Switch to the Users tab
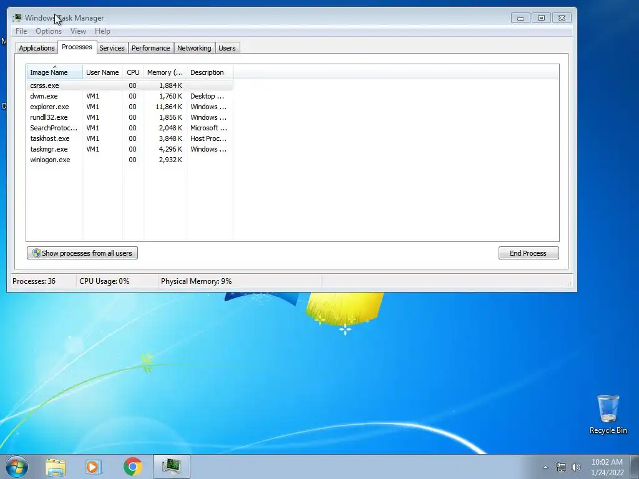Image resolution: width=639 pixels, height=479 pixels. (x=227, y=48)
